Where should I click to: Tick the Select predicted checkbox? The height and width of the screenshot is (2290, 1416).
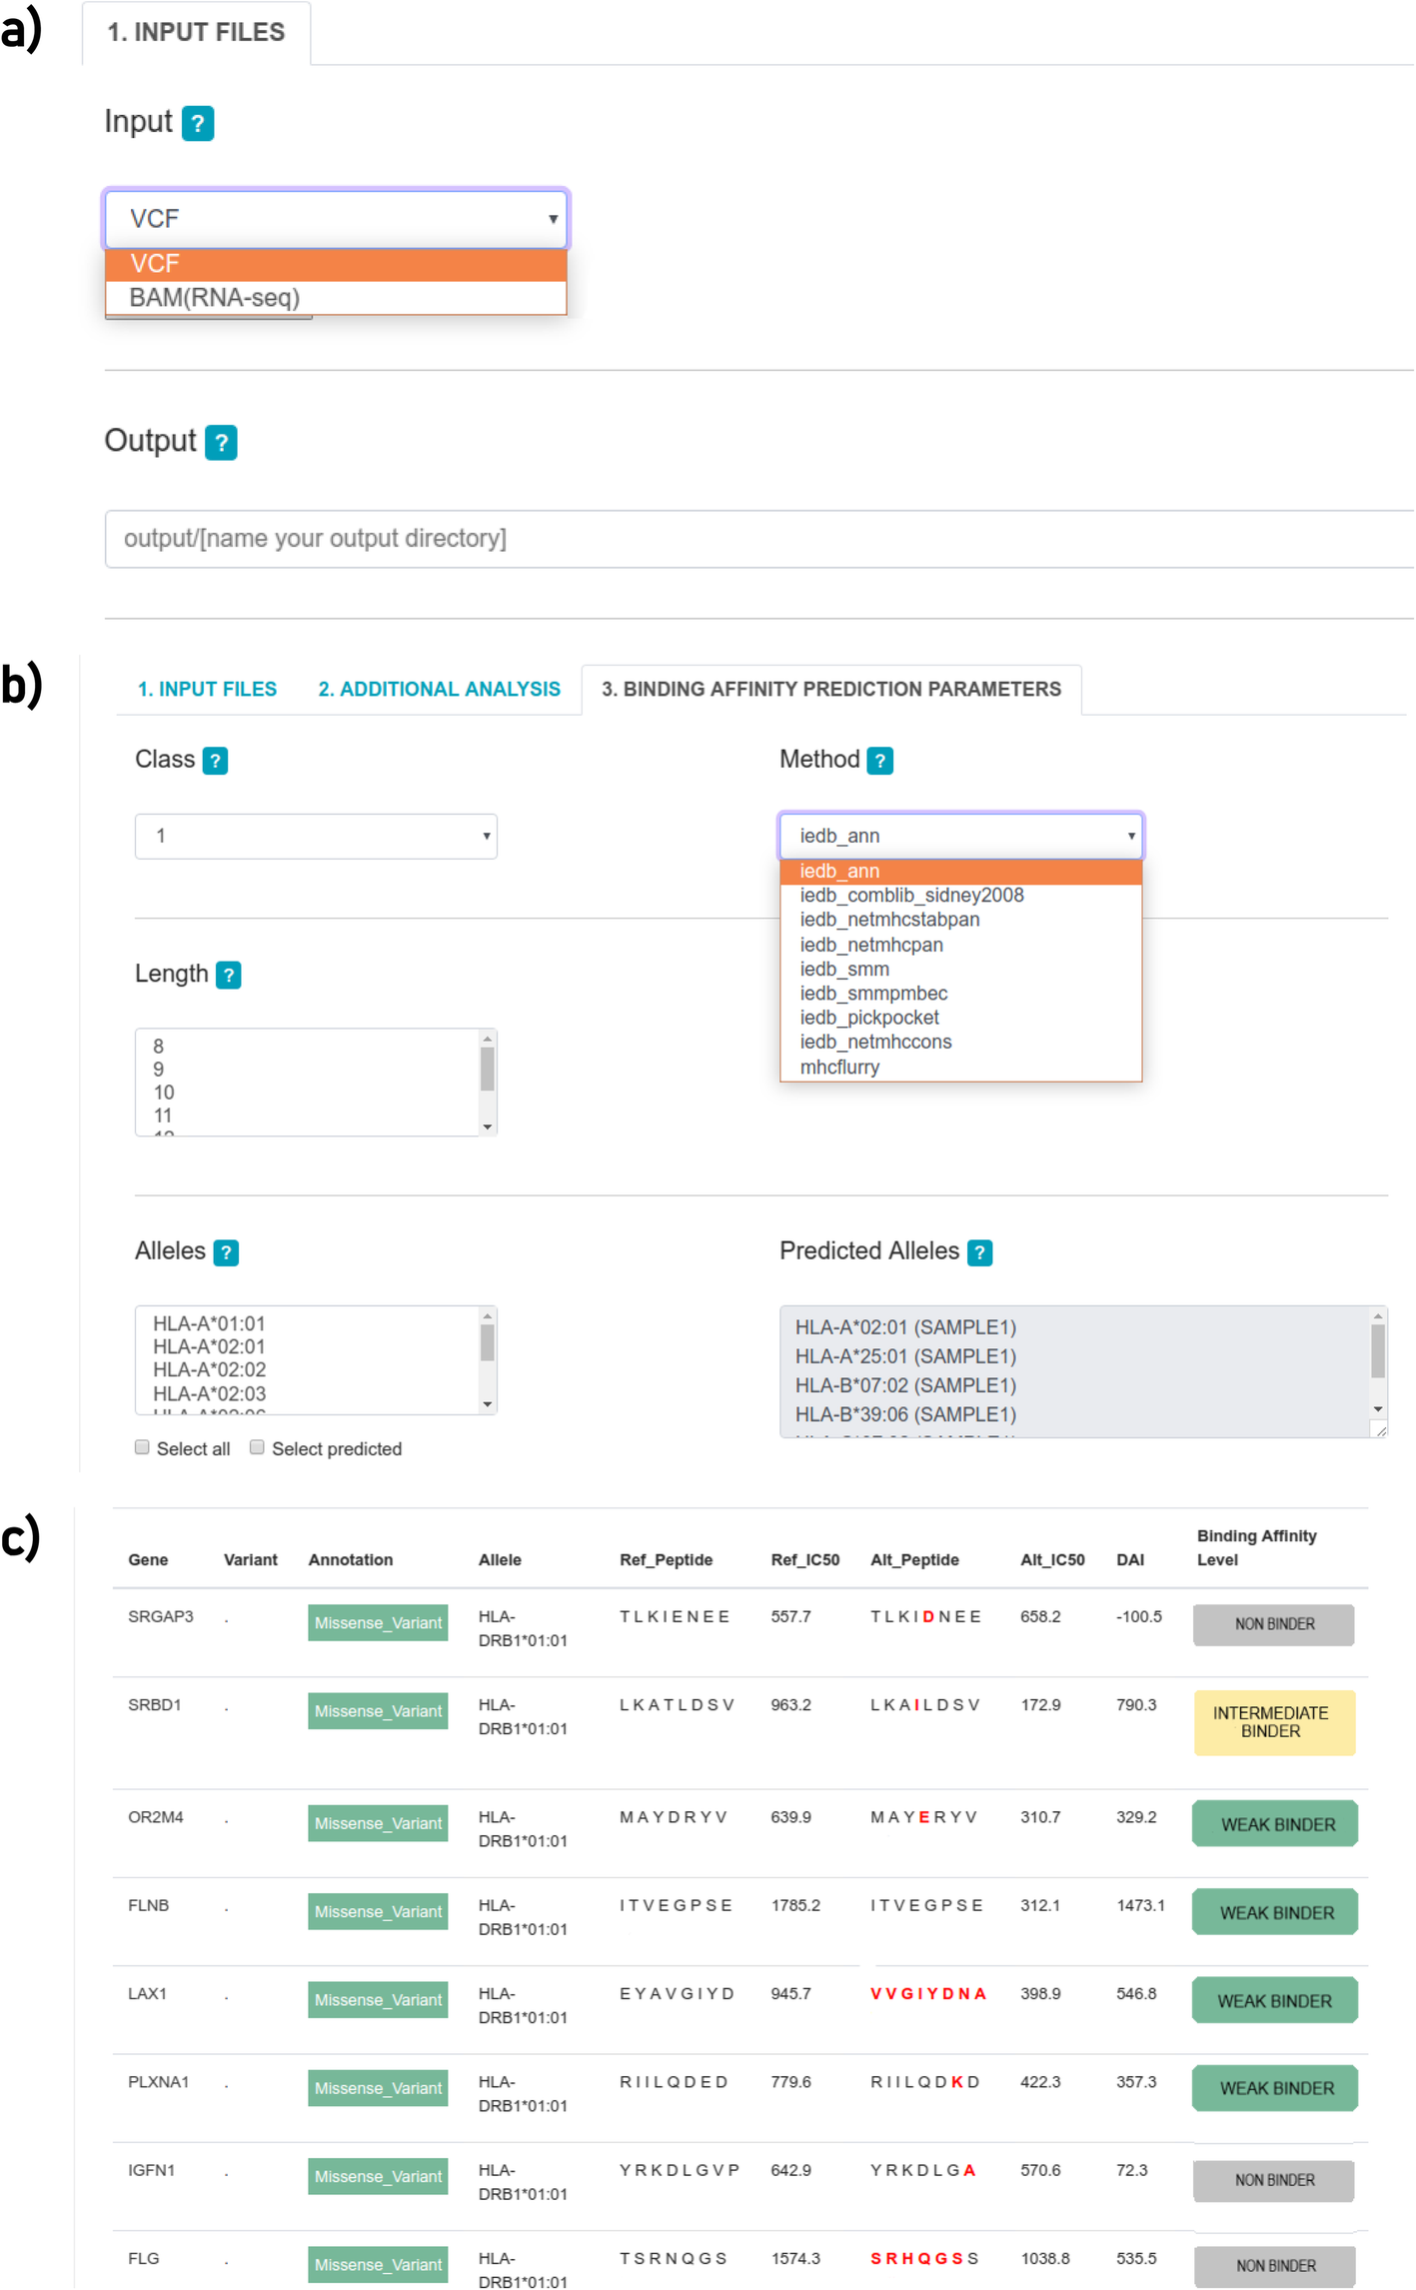pyautogui.click(x=257, y=1447)
